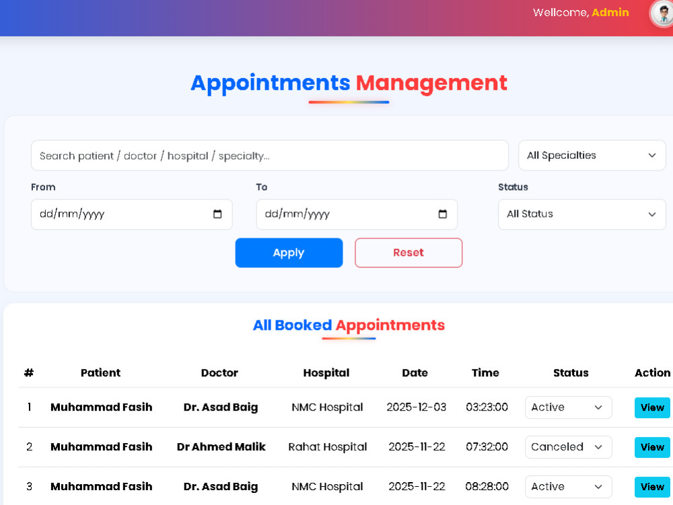Open calendar picker in From date field
Screen dimensions: 673x505
217,214
